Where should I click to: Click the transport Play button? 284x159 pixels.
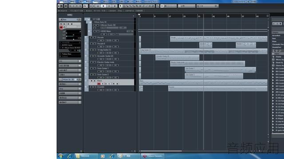click(109, 6)
